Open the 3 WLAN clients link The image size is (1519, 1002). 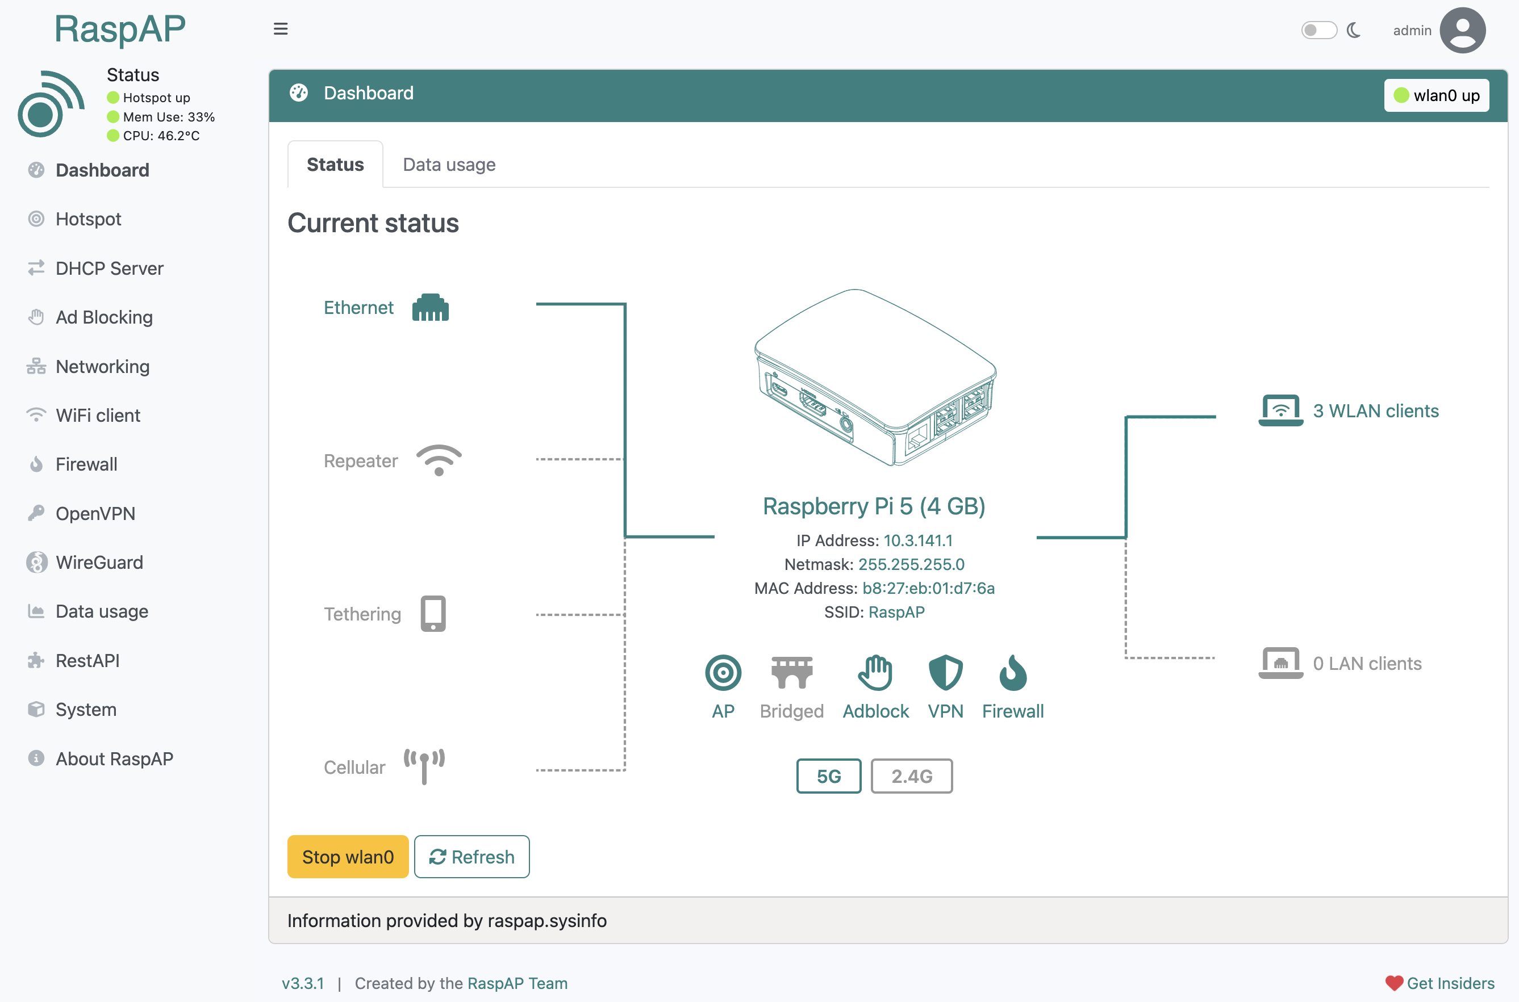pos(1376,411)
